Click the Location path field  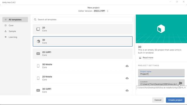point(159,84)
